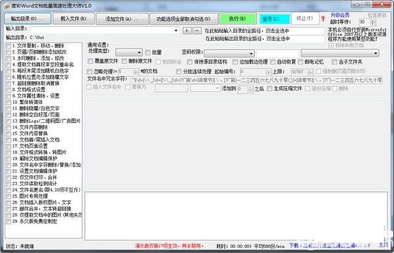The width and height of the screenshot is (394, 253).
Task: Click the paste output directory path field
Action: (264, 39)
